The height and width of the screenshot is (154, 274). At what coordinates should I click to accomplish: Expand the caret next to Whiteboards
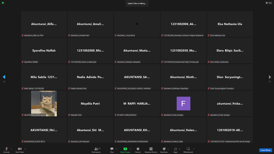point(194,149)
